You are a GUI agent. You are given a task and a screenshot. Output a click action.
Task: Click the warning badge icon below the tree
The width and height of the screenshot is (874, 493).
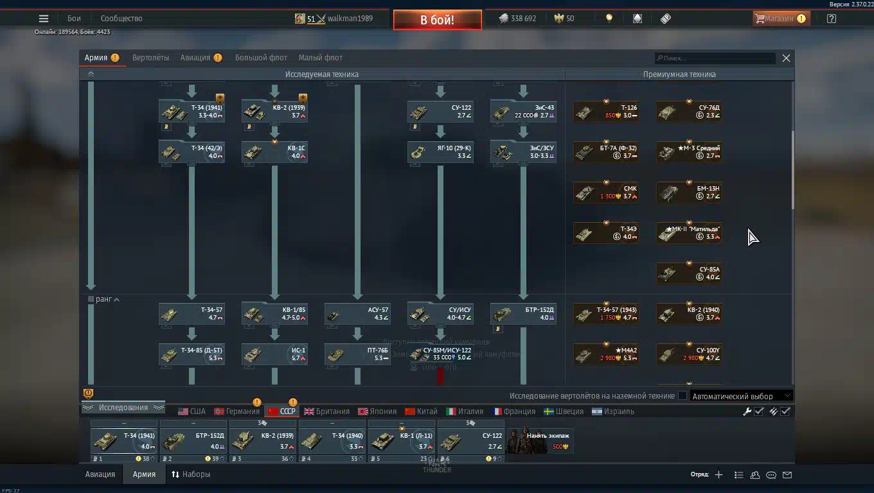pyautogui.click(x=89, y=394)
